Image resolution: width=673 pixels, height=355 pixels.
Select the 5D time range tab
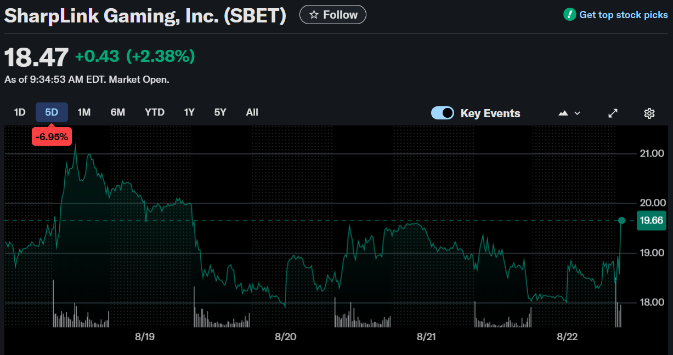[52, 112]
